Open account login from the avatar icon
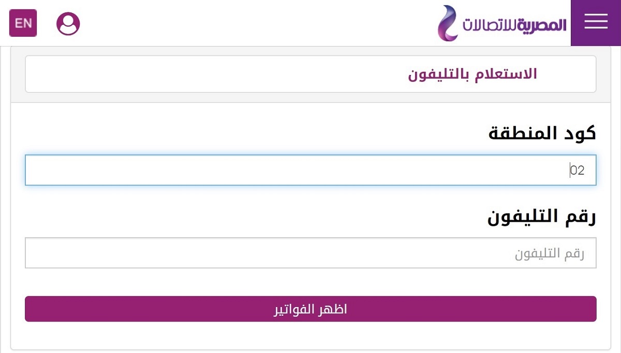The width and height of the screenshot is (621, 353). click(x=68, y=23)
